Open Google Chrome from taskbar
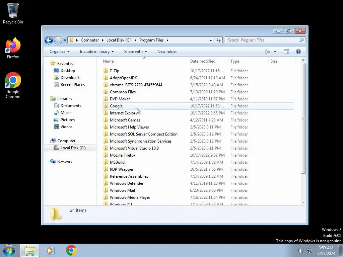Image resolution: width=343 pixels, height=257 pixels. click(71, 250)
